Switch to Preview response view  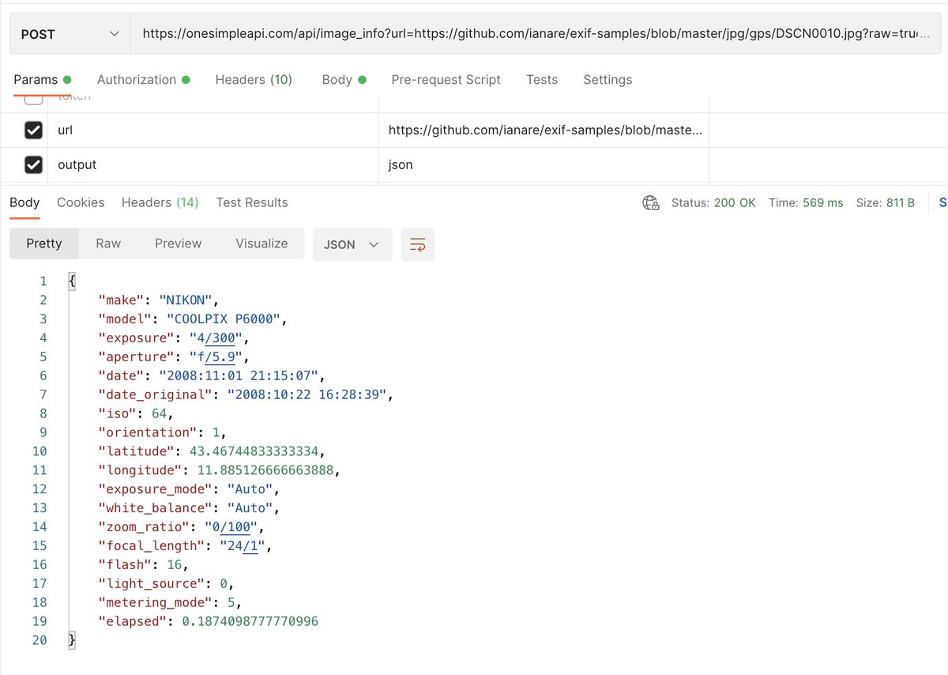[179, 243]
